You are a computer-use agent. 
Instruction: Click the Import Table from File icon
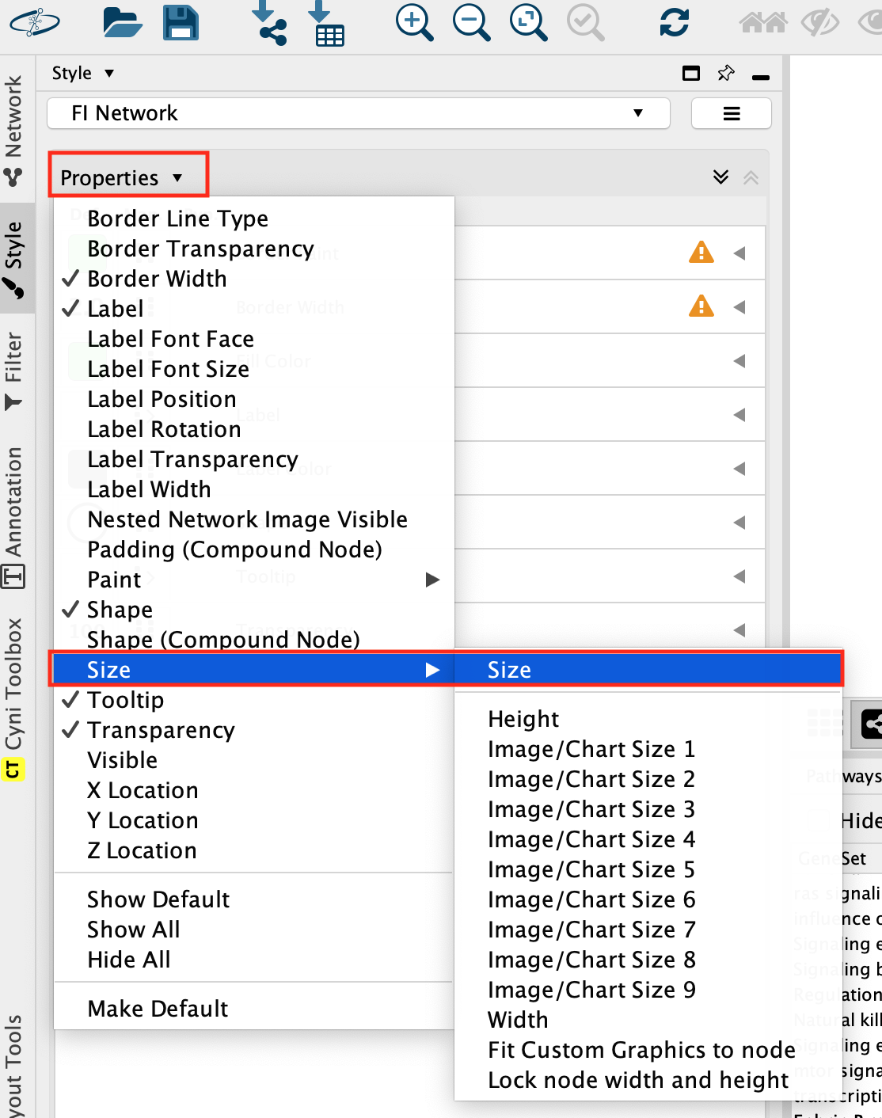click(325, 23)
